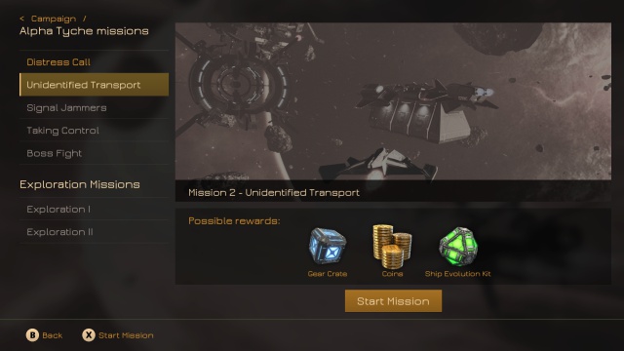624x351 pixels.
Task: Open the Boss Fight mission
Action: tap(94, 153)
